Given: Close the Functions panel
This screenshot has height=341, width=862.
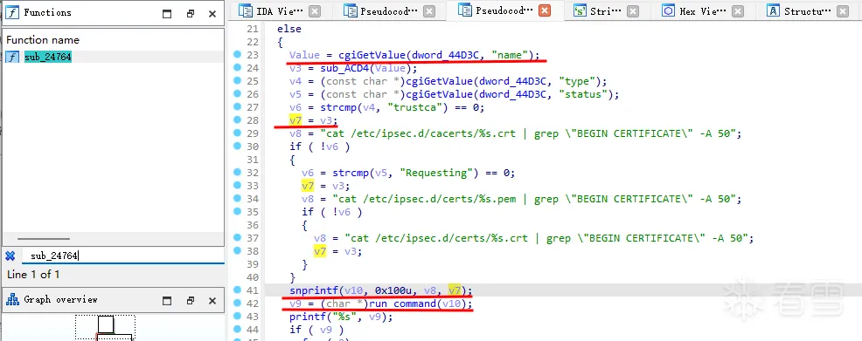Looking at the screenshot, I should pyautogui.click(x=212, y=14).
